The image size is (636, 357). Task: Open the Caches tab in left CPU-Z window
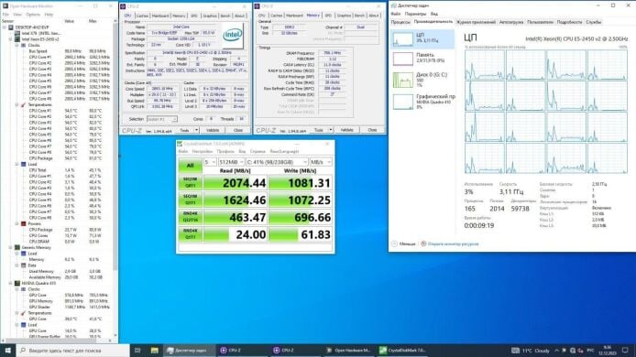click(x=142, y=16)
